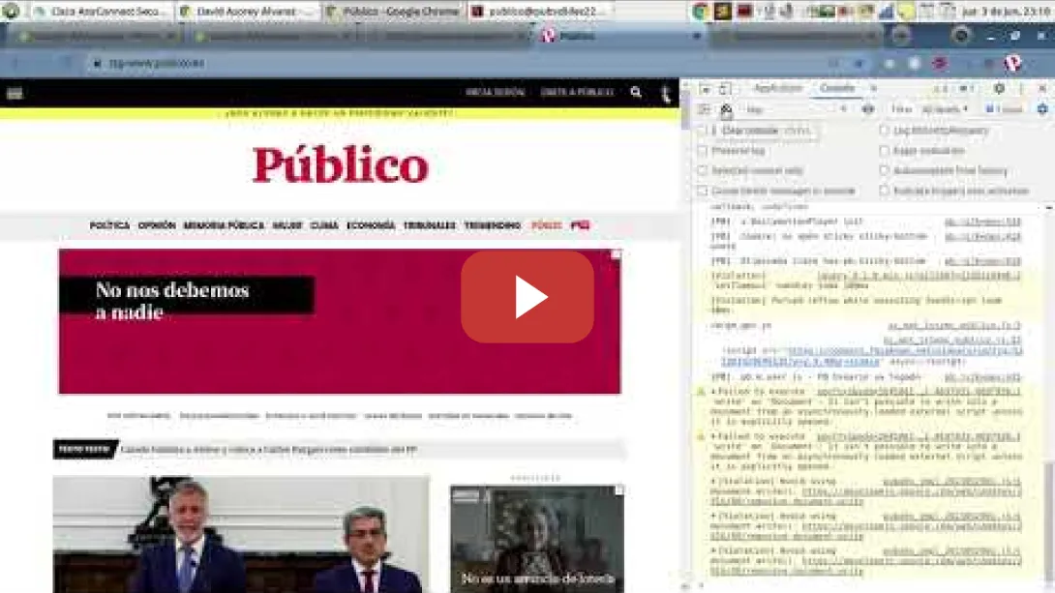Click the Chrome icon in system tray

pyautogui.click(x=701, y=11)
